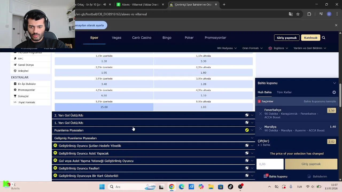
Task: Open Voleybol in sidebar
Action: pos(23,71)
